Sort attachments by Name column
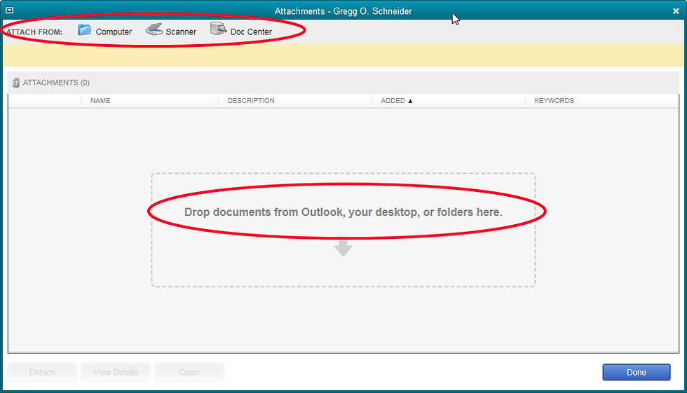 tap(100, 101)
